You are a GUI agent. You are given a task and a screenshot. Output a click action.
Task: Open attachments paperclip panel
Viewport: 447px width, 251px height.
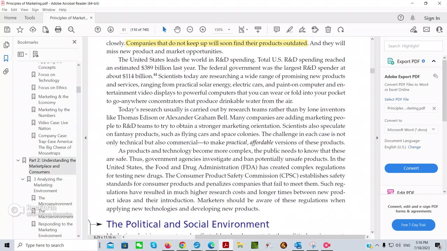[x=6, y=71]
